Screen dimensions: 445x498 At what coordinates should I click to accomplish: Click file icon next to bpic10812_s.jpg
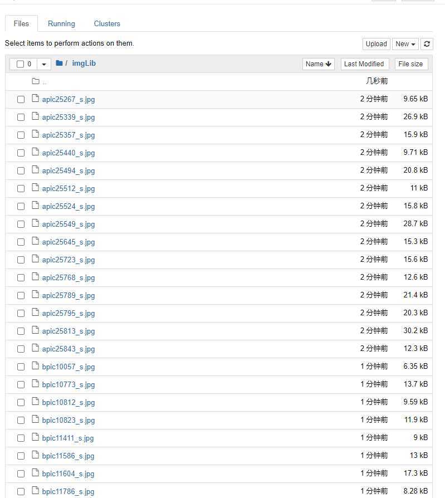(x=35, y=401)
